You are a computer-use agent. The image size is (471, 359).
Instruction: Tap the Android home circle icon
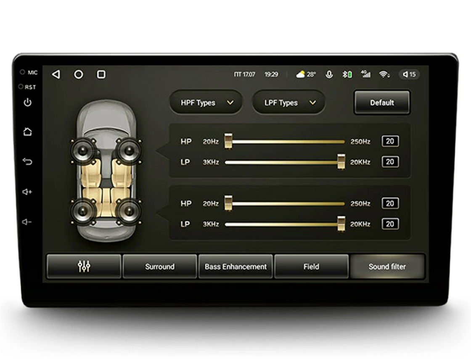(x=79, y=74)
